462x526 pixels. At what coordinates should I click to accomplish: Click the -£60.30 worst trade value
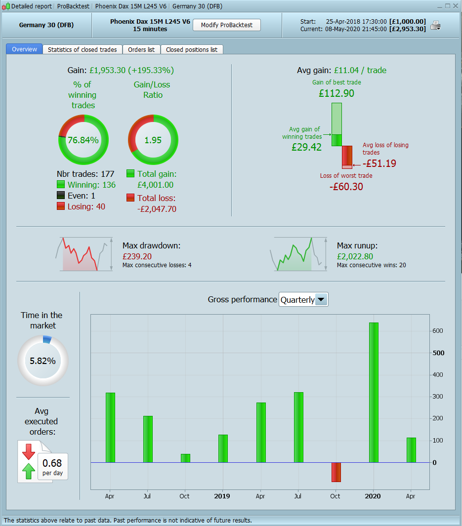click(346, 187)
